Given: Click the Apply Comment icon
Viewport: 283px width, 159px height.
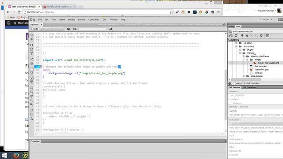Looking at the screenshot, I should pyautogui.click(x=31, y=88).
